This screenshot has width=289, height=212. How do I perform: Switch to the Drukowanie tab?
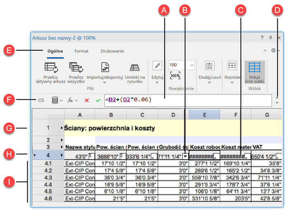pyautogui.click(x=112, y=51)
